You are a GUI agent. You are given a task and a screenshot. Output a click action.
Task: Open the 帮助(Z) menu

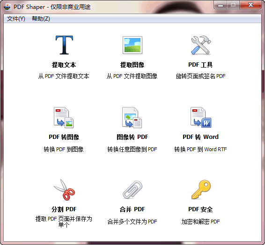click(x=41, y=19)
